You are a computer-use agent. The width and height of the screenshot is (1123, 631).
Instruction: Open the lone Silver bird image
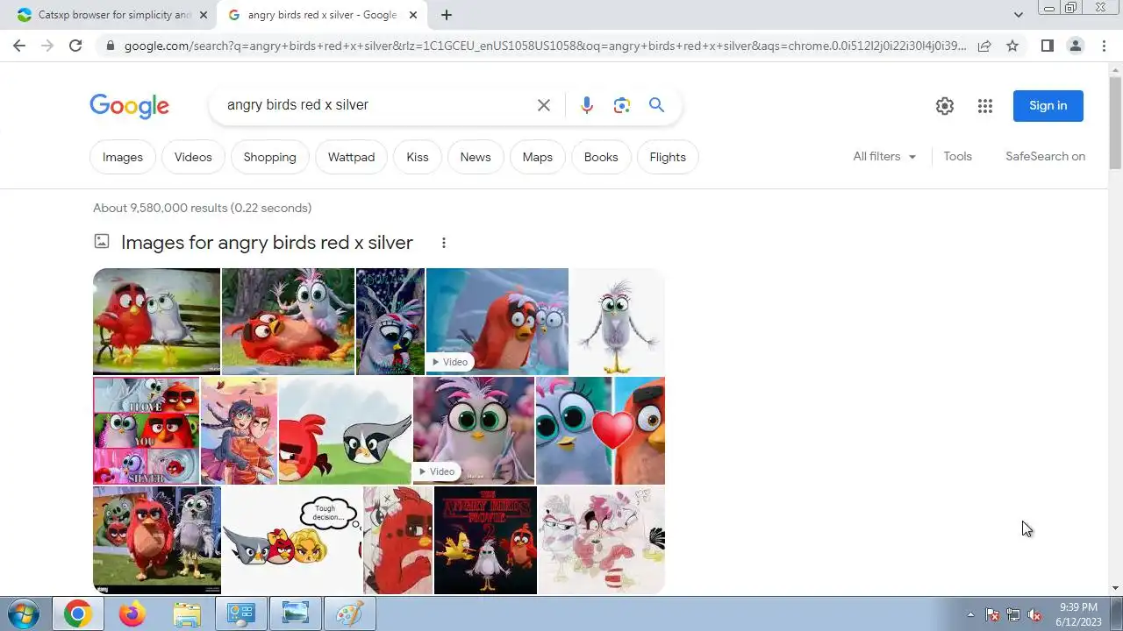point(618,322)
